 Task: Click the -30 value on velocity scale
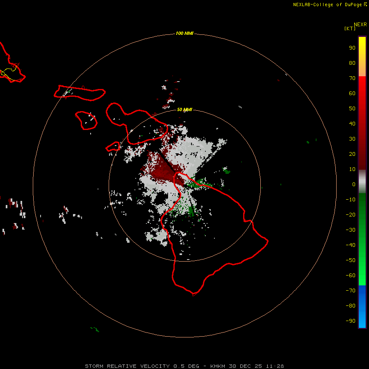(x=351, y=230)
